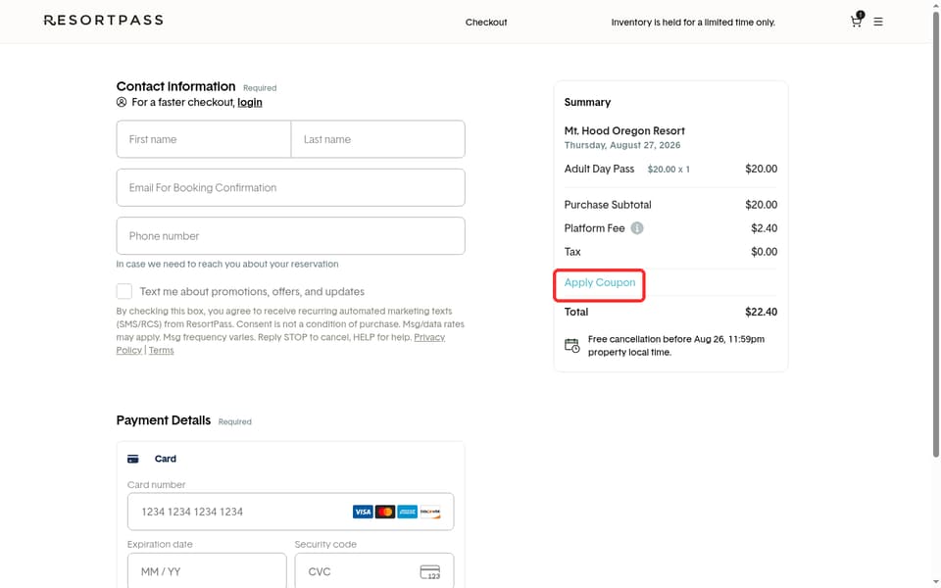Click Mt. Hood Oregon Resort title

point(624,130)
